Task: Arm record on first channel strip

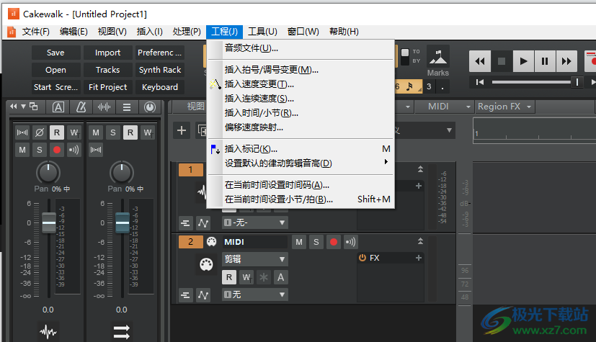Action: [57, 150]
